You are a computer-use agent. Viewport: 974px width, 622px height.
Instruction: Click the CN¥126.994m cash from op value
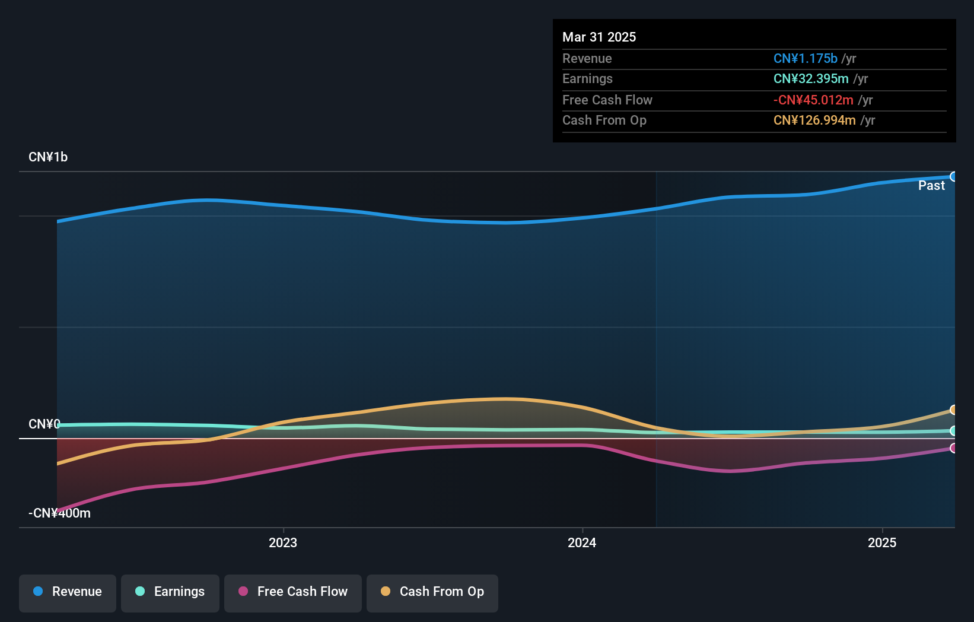[x=814, y=120]
